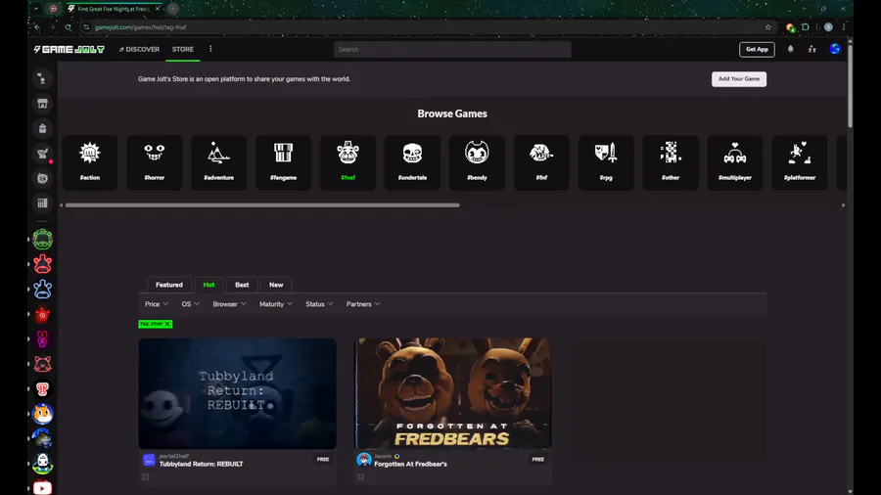The width and height of the screenshot is (881, 495).
Task: Focus the Game Jolt search field
Action: tap(452, 49)
